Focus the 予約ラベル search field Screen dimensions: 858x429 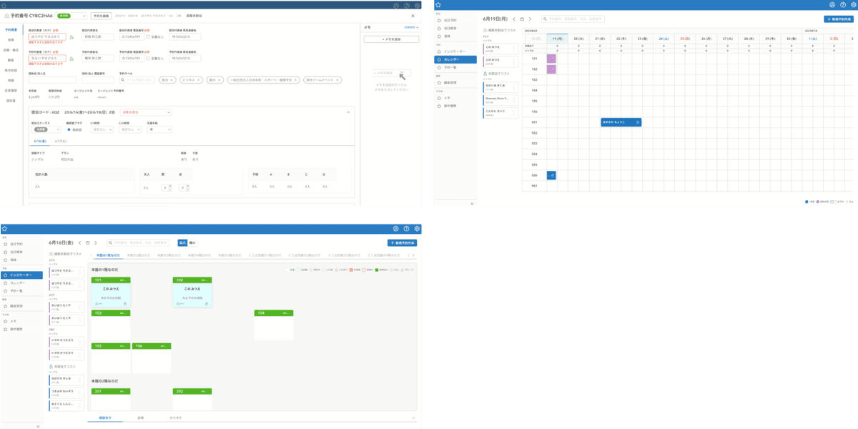pos(137,80)
